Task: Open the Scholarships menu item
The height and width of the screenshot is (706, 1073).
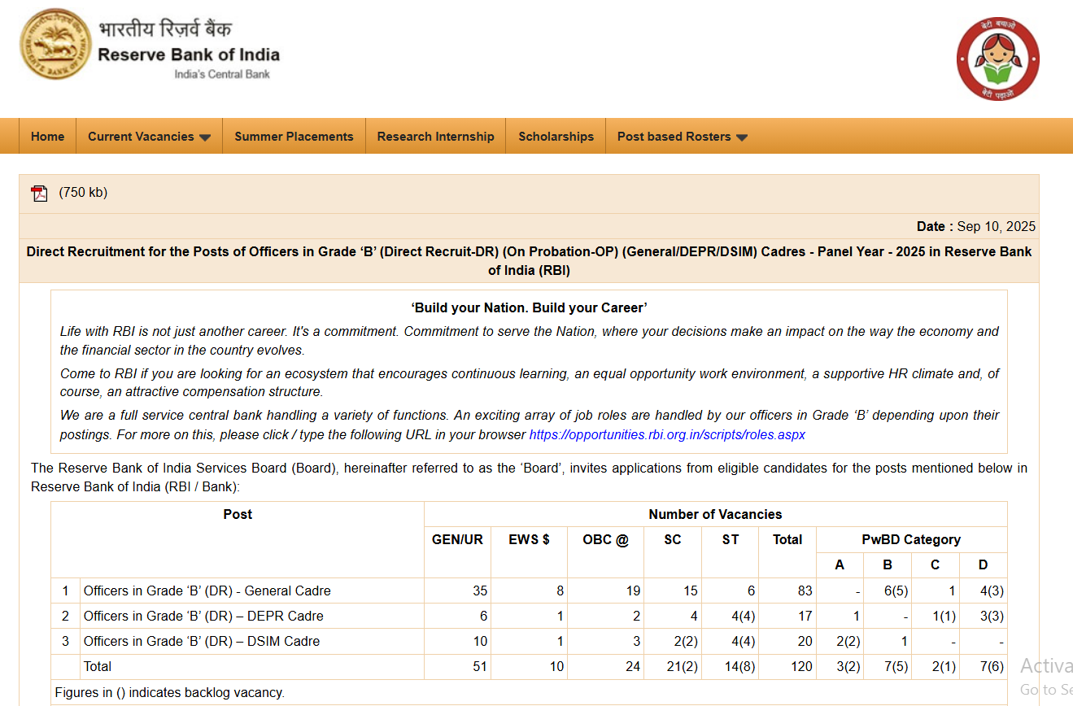Action: coord(556,137)
